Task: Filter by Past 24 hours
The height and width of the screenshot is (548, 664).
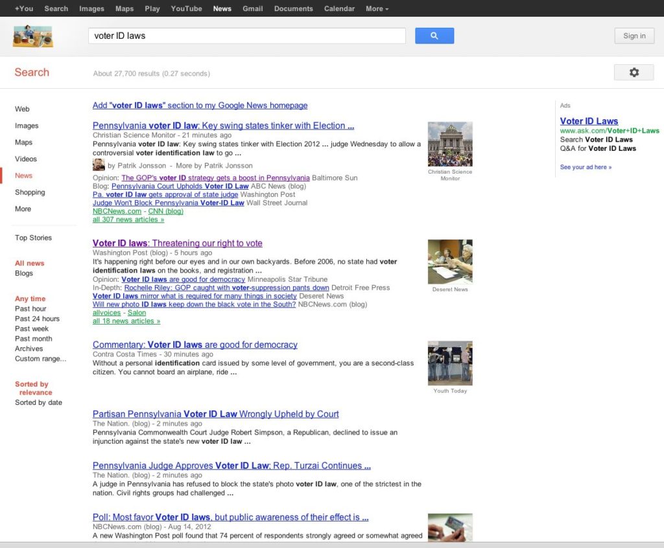Action: [37, 319]
